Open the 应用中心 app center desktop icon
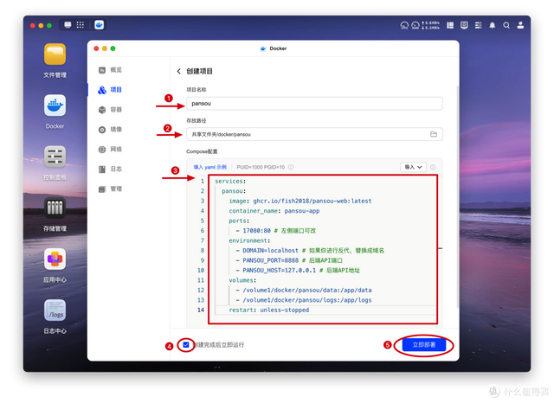The height and width of the screenshot is (403, 554). [55, 259]
